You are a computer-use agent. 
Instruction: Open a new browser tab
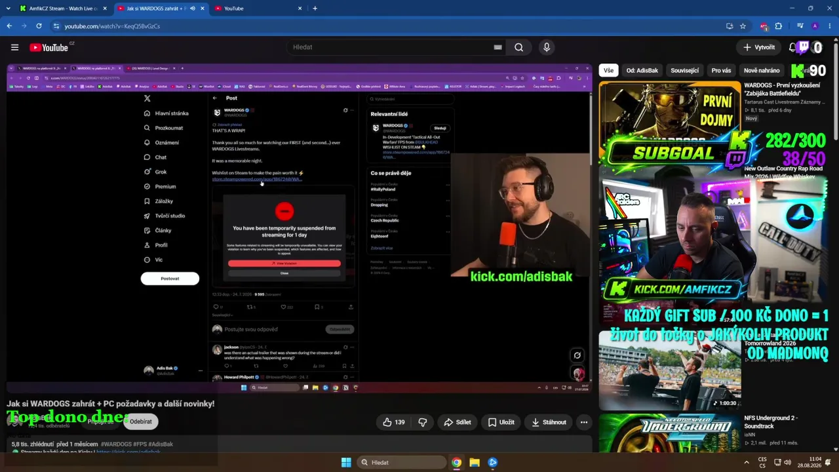[315, 9]
